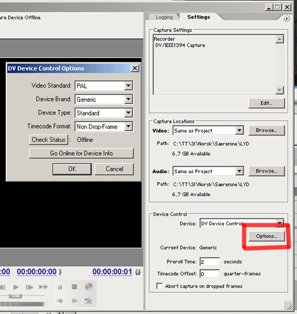Click the shuttle slider handle
Screen dimensions: 297x314
pos(15,296)
